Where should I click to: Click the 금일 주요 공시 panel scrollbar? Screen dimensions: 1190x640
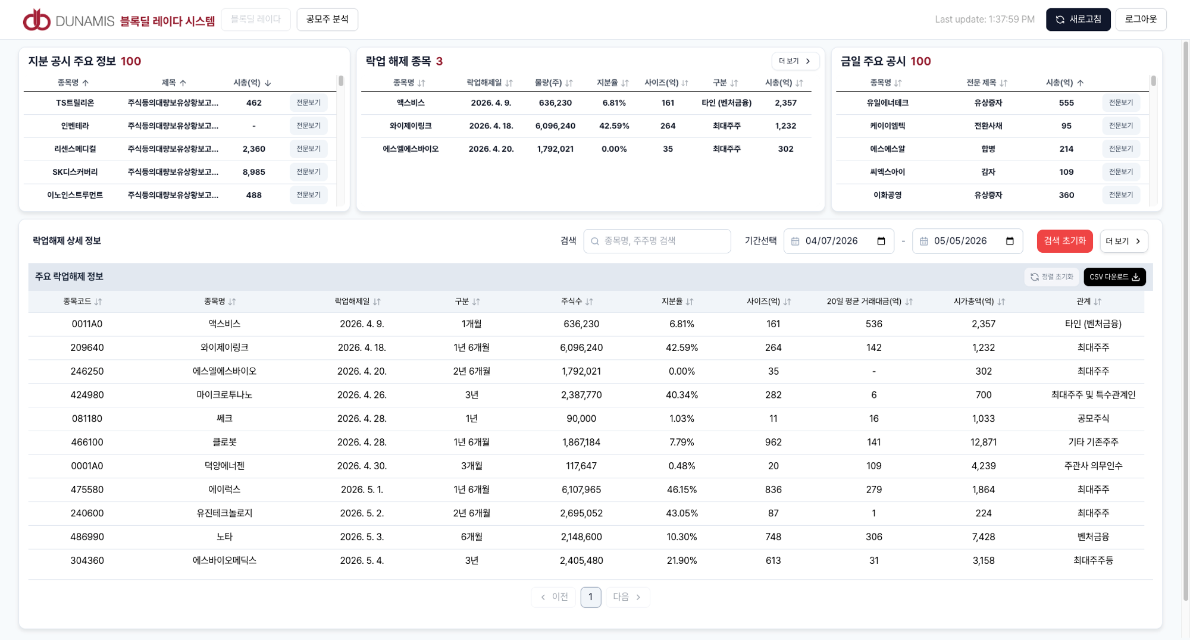1153,81
